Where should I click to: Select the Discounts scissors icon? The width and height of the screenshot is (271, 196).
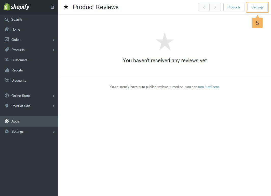(x=7, y=80)
